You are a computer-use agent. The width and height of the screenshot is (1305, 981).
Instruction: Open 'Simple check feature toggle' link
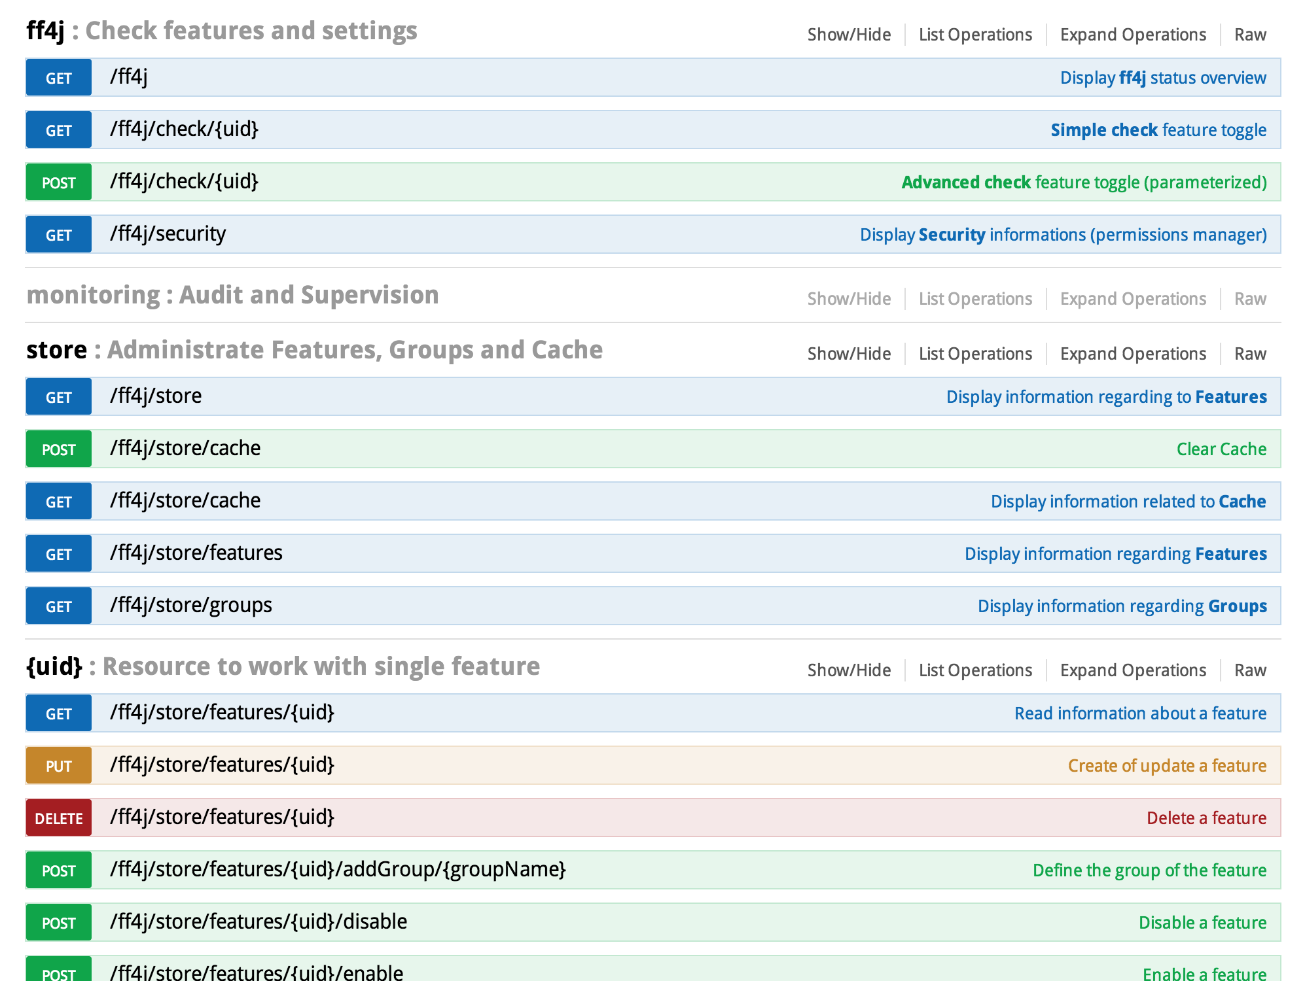(1158, 130)
